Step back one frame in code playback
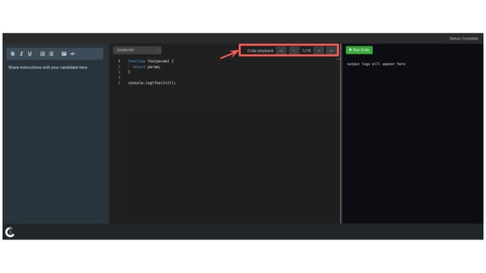This screenshot has width=486, height=273. [294, 51]
